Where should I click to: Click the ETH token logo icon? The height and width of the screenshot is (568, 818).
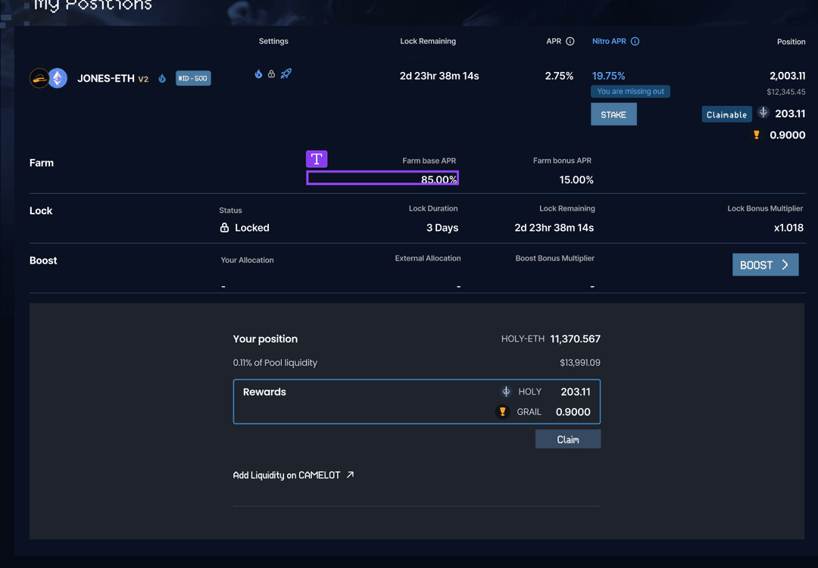pos(58,78)
